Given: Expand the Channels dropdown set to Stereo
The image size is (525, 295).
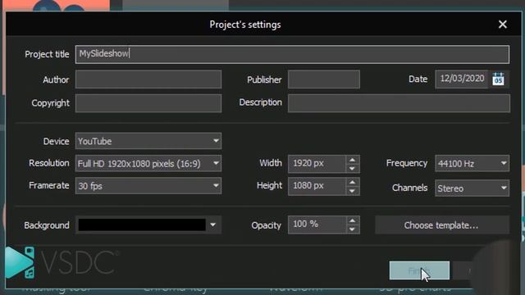Looking at the screenshot, I should (472, 188).
